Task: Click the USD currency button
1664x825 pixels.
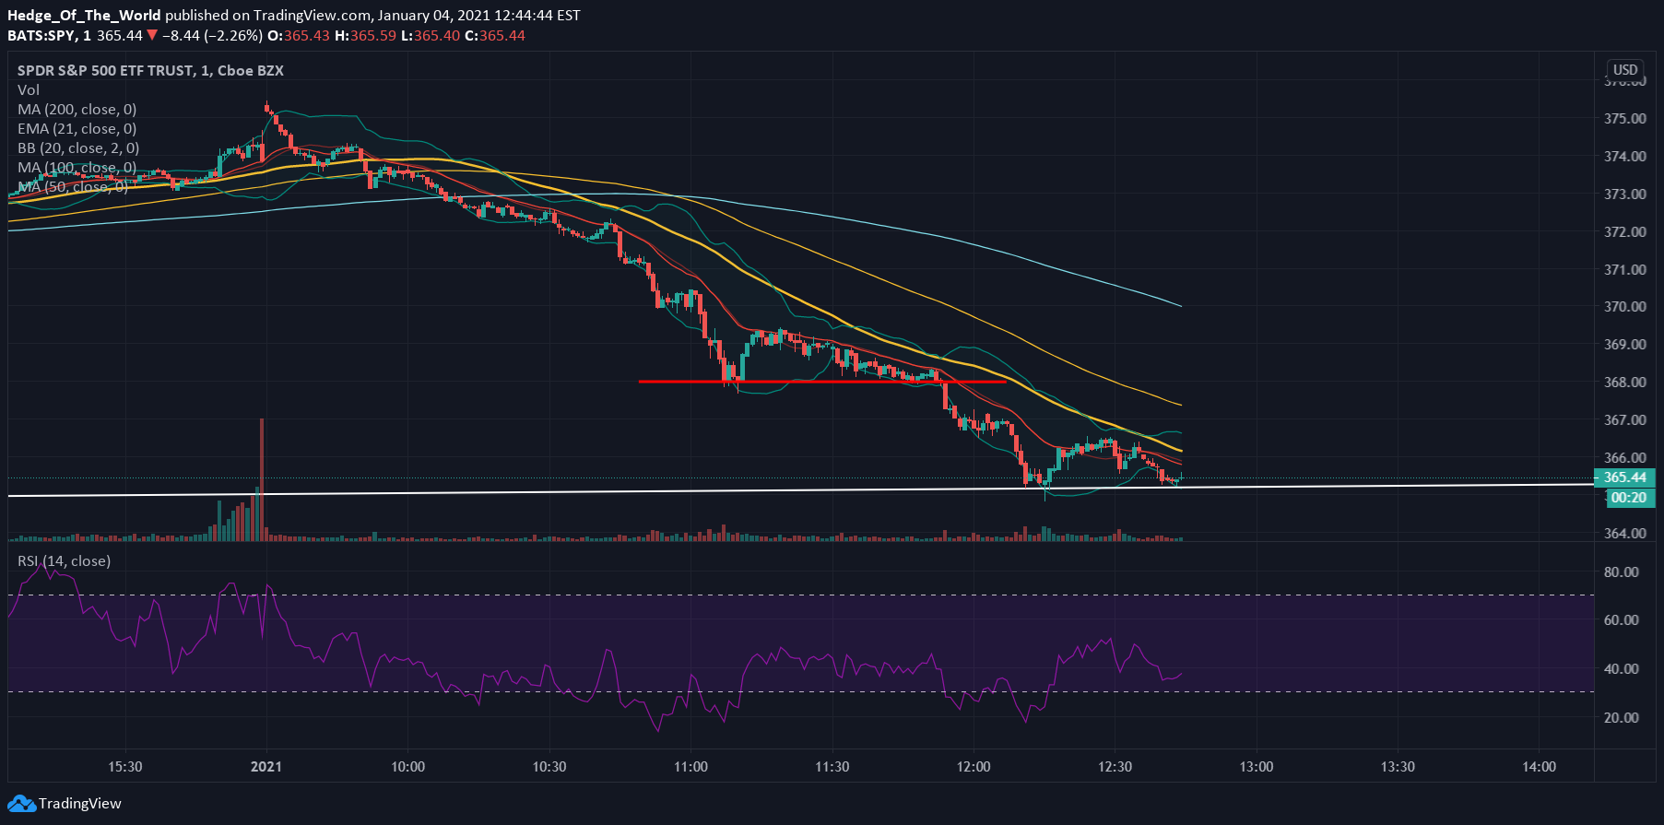Action: (x=1625, y=70)
